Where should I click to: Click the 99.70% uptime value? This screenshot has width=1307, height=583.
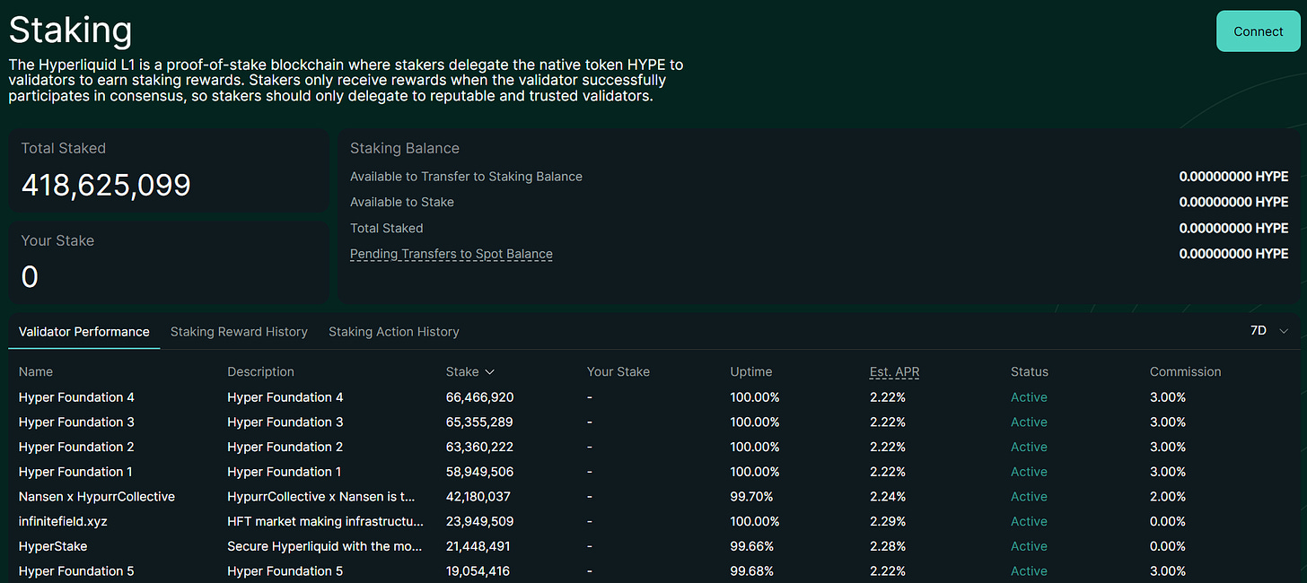coord(751,497)
